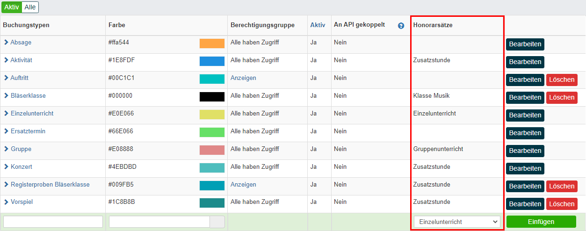Open the Honorarsätze dropdown showing Einzelunterricht
This screenshot has height=231, width=586.
coord(457,222)
